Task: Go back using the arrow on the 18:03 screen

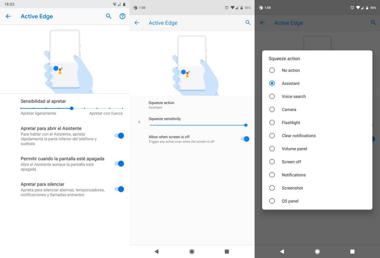Action: (x=8, y=16)
